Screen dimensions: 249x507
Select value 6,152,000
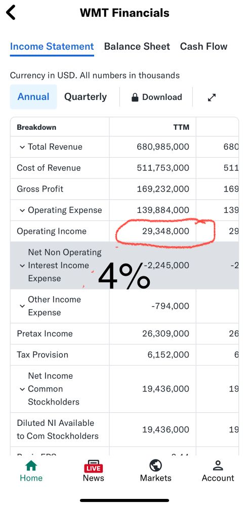coord(168,354)
